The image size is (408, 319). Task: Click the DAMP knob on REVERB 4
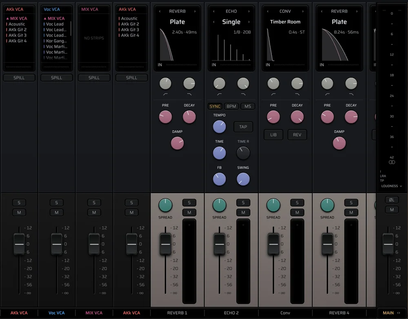pos(339,143)
